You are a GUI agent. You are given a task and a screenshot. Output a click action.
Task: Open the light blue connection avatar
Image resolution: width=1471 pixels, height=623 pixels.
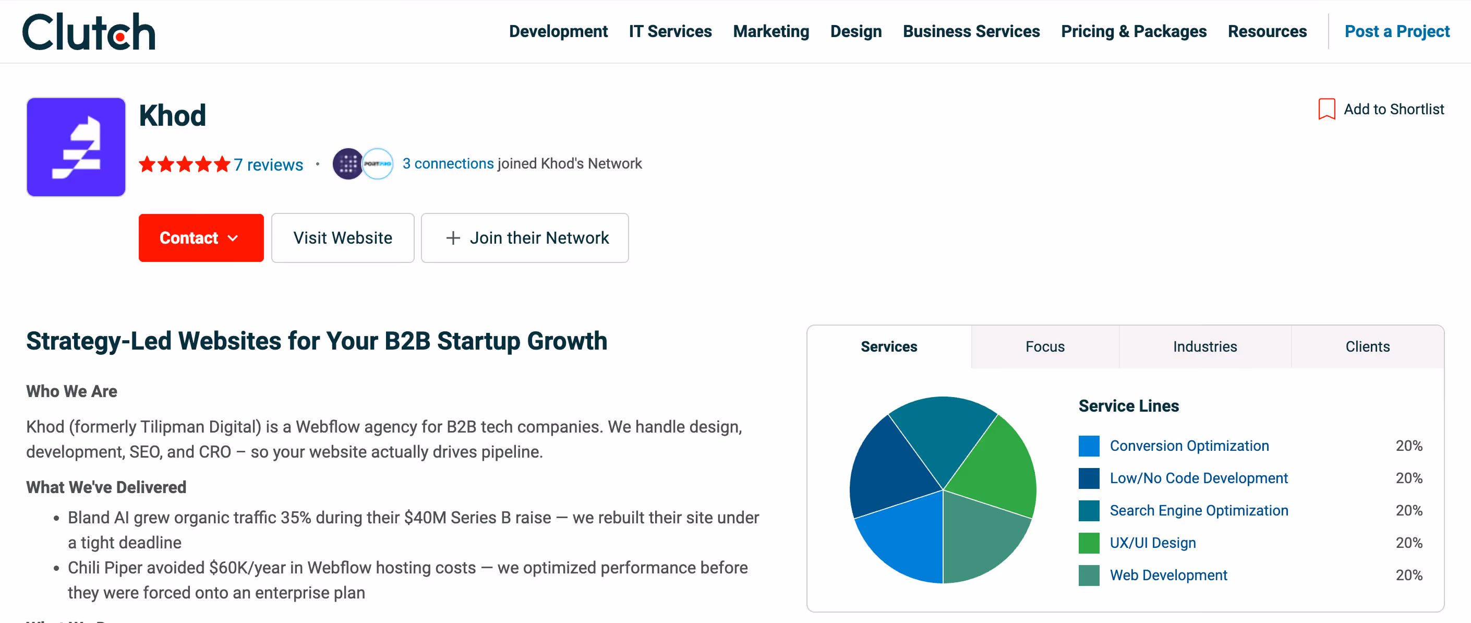378,164
